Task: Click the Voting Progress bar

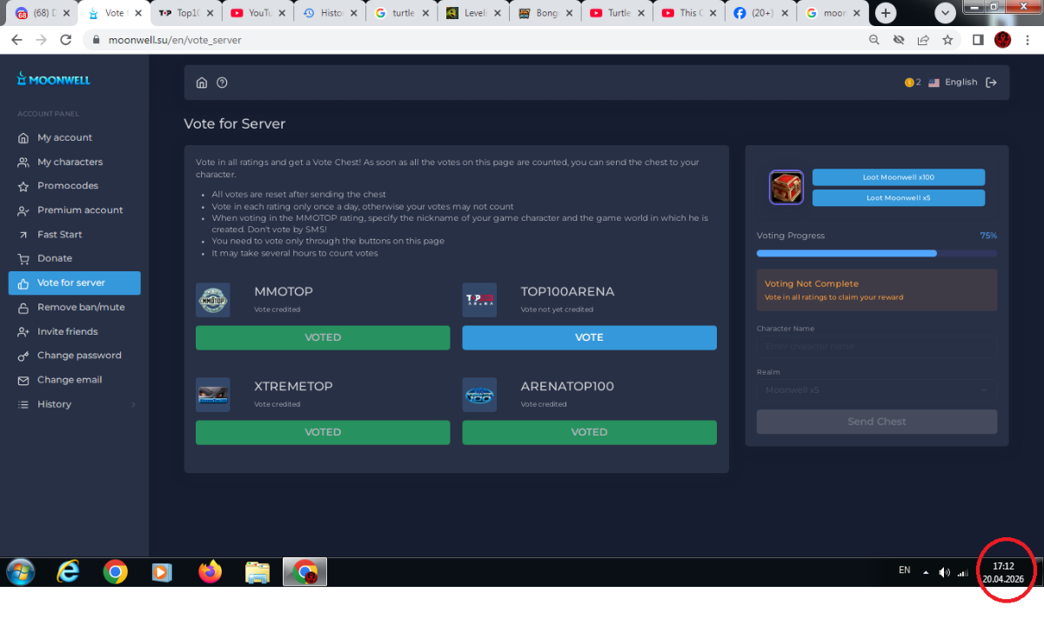Action: 876,253
